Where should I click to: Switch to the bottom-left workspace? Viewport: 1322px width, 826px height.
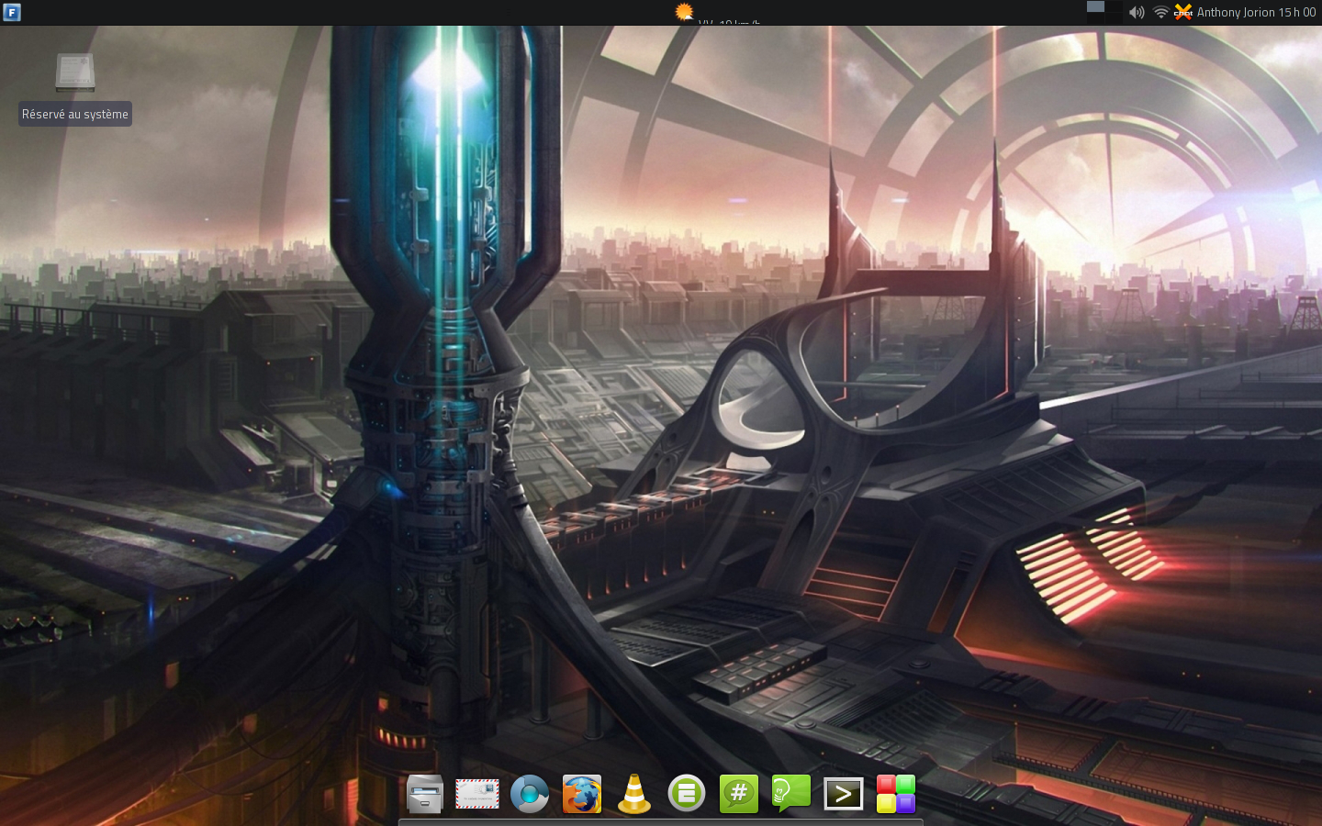pos(1095,17)
